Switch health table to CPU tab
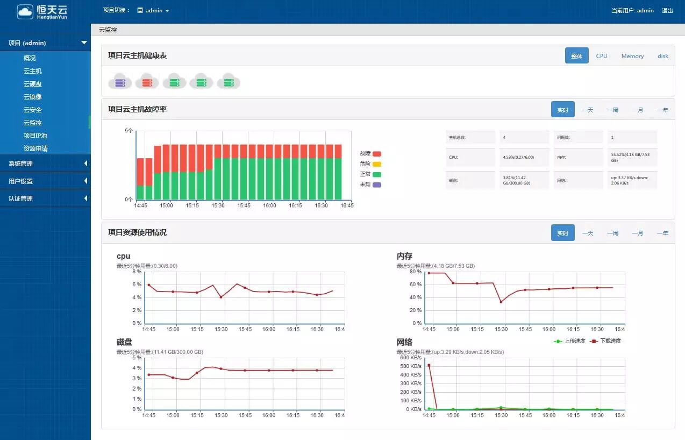Viewport: 685px width, 440px height. click(602, 56)
